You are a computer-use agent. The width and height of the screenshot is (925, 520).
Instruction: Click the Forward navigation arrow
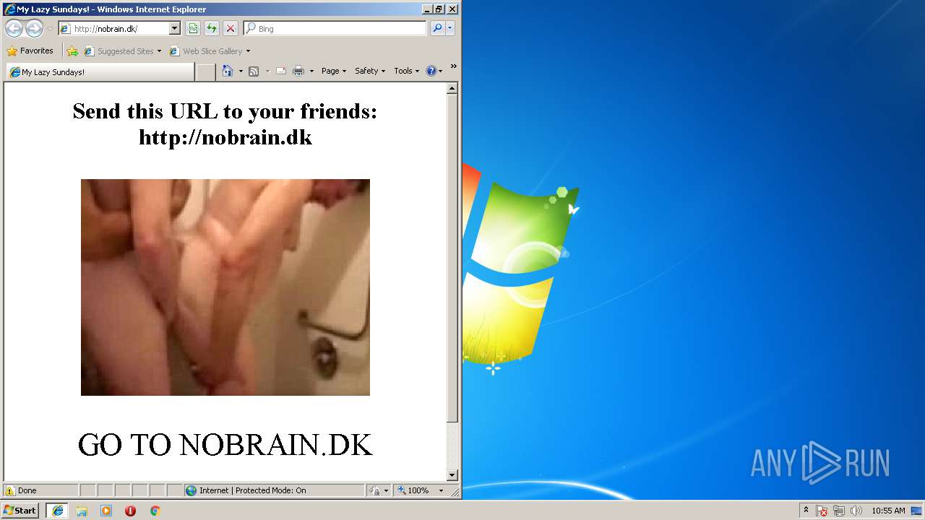point(34,28)
